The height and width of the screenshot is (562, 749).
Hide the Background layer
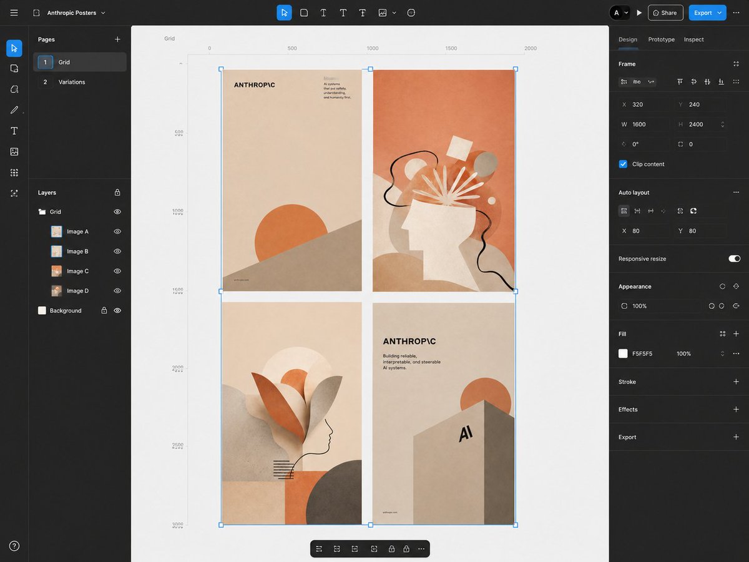(x=117, y=310)
